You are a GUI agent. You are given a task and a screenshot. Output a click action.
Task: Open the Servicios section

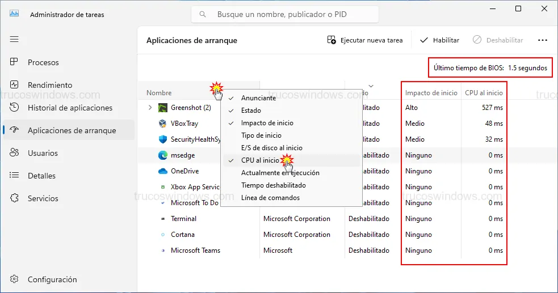coord(43,198)
